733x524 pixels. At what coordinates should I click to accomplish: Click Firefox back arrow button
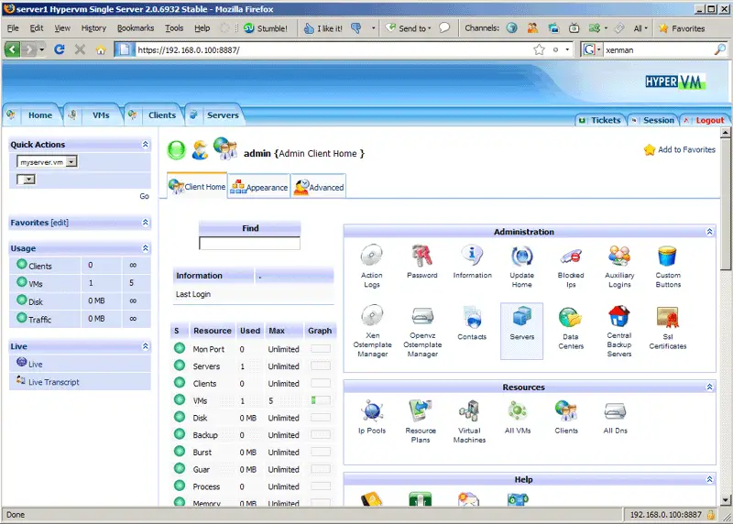click(x=12, y=49)
